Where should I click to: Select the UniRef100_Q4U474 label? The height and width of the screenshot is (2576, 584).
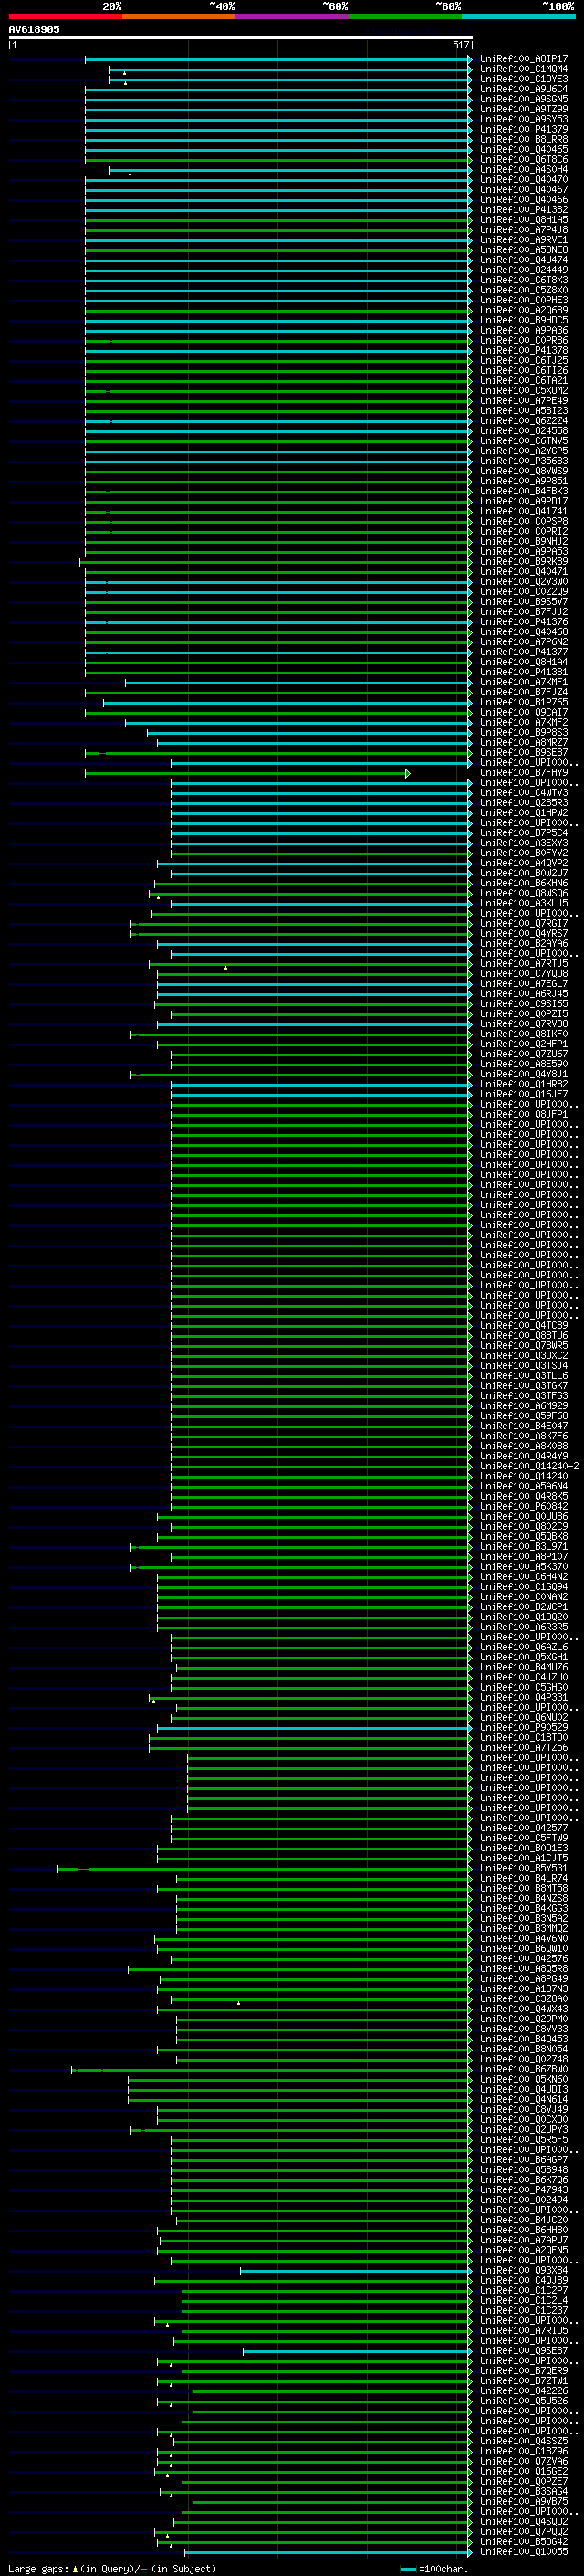(x=523, y=260)
